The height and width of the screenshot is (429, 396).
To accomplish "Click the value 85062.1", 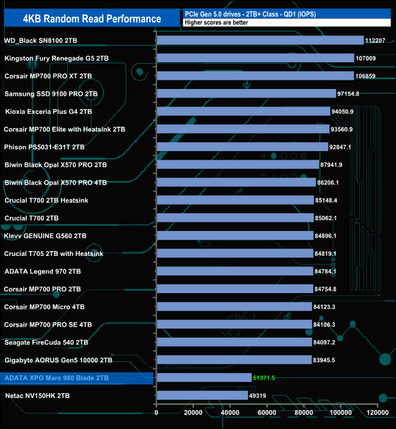I will tap(326, 218).
